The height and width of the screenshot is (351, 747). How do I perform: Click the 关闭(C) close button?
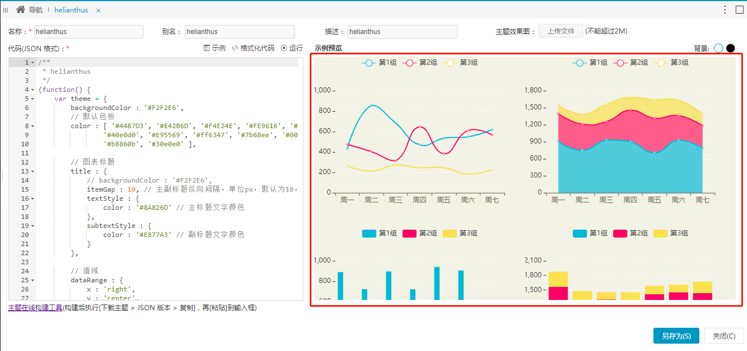coord(724,336)
